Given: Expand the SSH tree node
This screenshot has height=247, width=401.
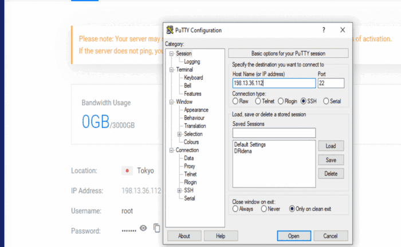Looking at the screenshot, I should (179, 190).
